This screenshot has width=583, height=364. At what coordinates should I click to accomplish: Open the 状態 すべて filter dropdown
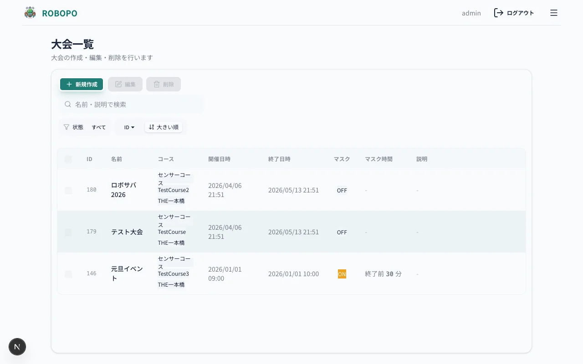[99, 127]
